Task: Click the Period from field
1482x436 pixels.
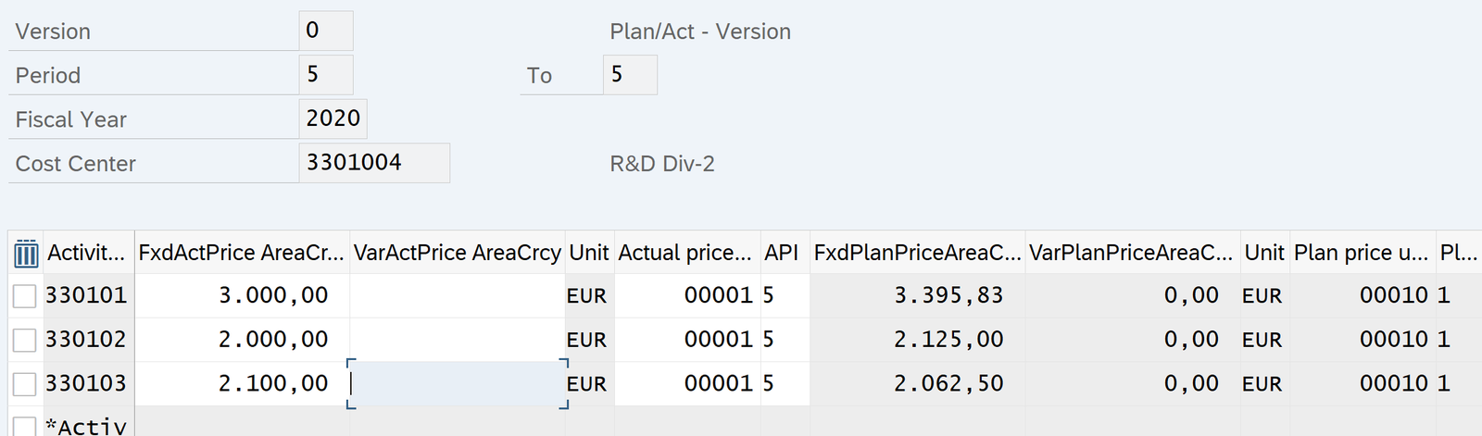Action: coord(325,75)
